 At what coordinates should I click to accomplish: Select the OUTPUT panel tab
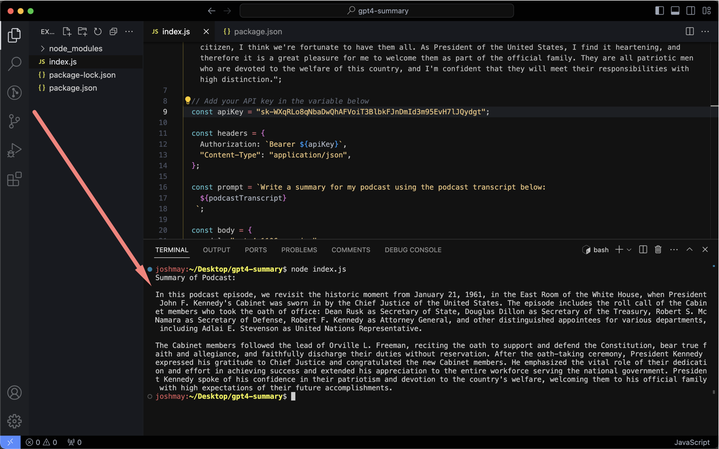pos(216,250)
